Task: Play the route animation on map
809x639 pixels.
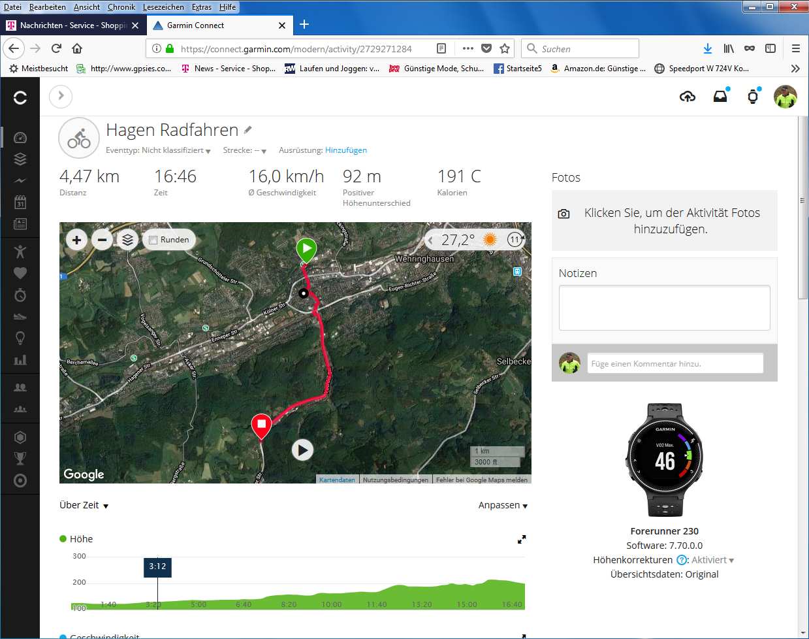Action: (302, 450)
